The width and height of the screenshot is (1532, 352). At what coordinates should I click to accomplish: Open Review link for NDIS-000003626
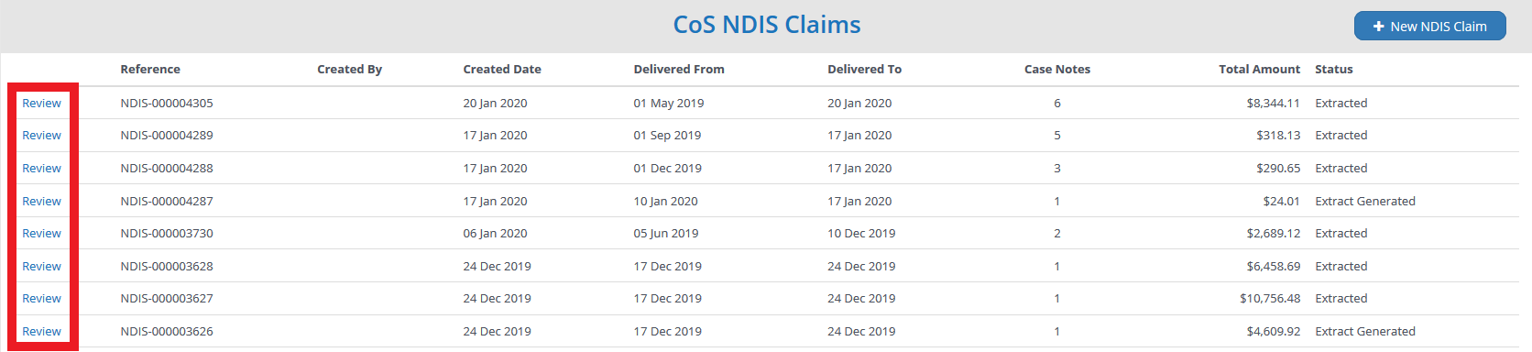coord(42,332)
